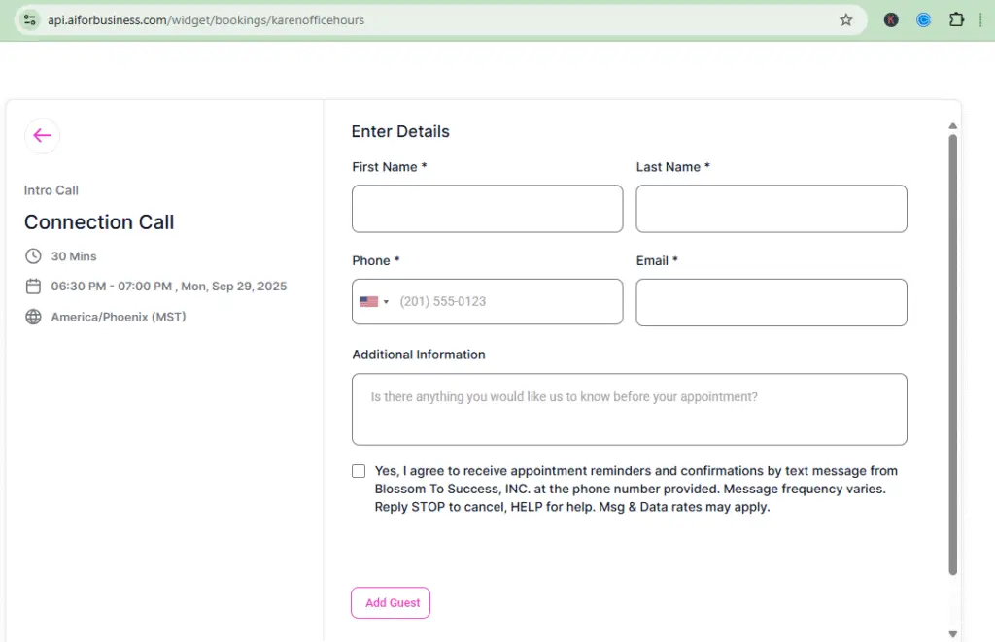This screenshot has width=995, height=642.
Task: Open the US flag country code dropdown
Action: point(373,302)
